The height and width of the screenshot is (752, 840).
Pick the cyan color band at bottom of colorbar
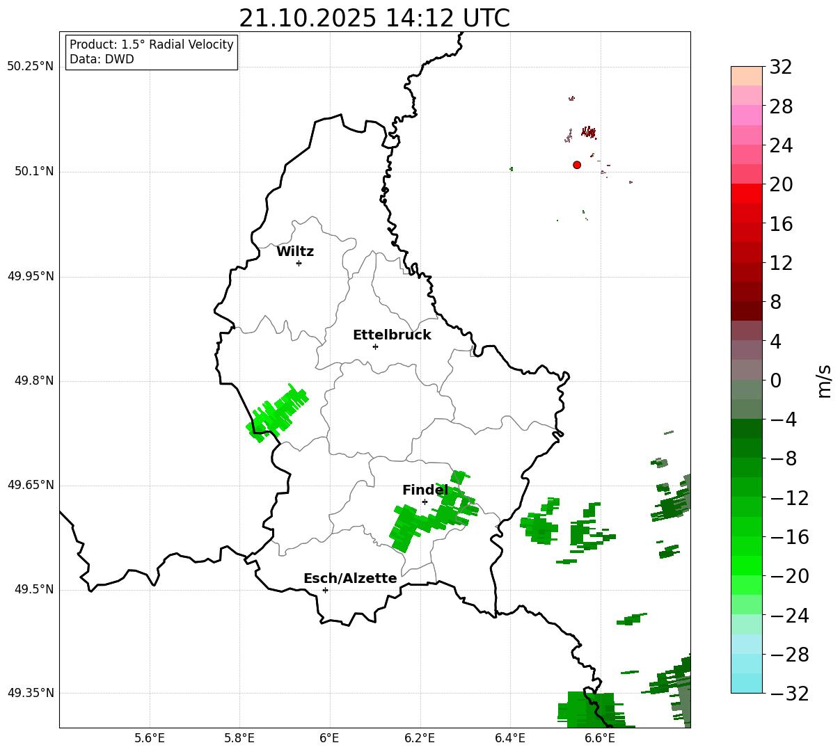tap(747, 683)
